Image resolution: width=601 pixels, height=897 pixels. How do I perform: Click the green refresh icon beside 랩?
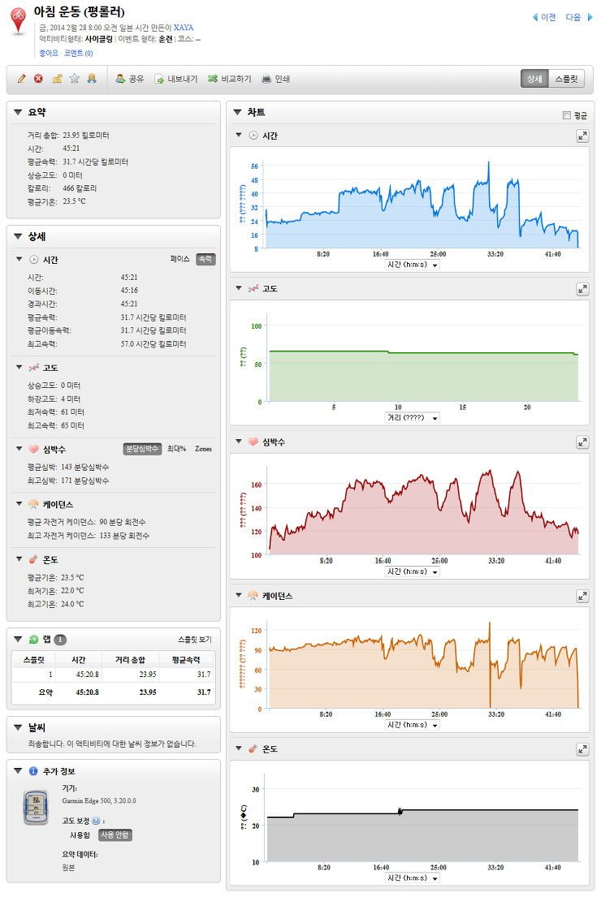(x=34, y=640)
